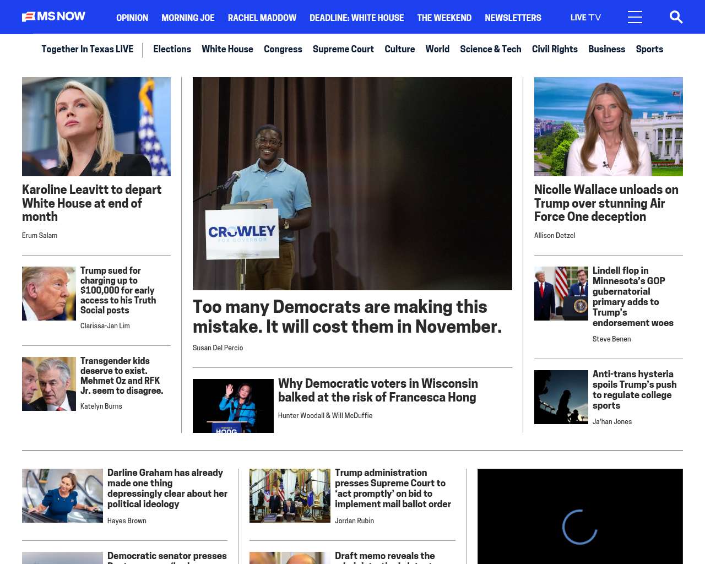Open author Steve Benen
Screen dimensions: 705x564
pos(612,339)
